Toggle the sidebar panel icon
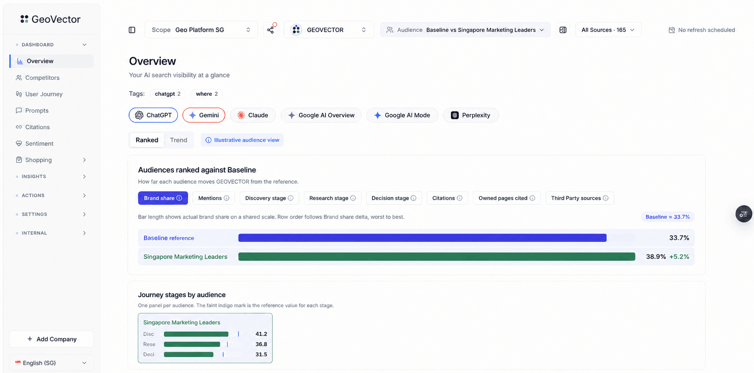Image resolution: width=754 pixels, height=373 pixels. [132, 30]
